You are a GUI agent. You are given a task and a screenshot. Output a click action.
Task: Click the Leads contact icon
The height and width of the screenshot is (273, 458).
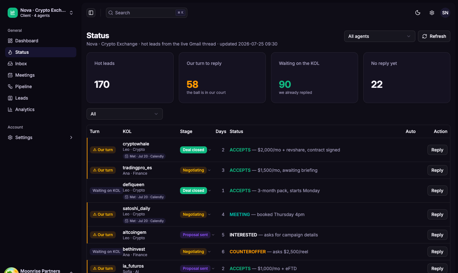point(10,98)
